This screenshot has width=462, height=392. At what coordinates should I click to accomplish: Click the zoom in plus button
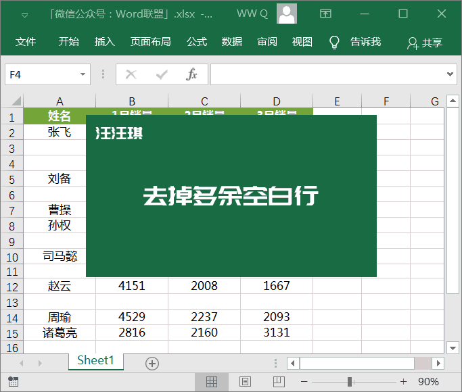[403, 382]
